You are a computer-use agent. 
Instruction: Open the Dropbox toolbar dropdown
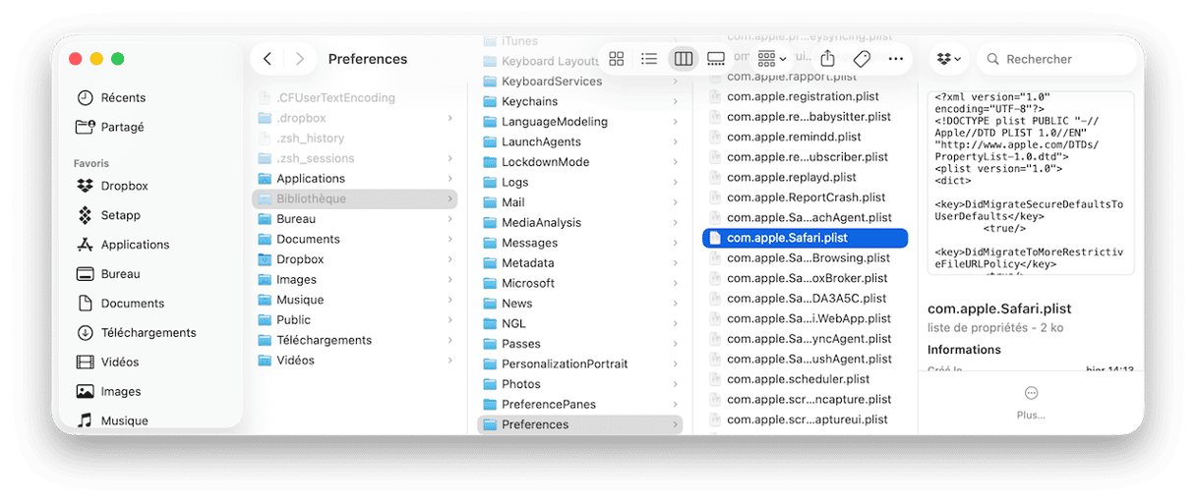tap(949, 59)
